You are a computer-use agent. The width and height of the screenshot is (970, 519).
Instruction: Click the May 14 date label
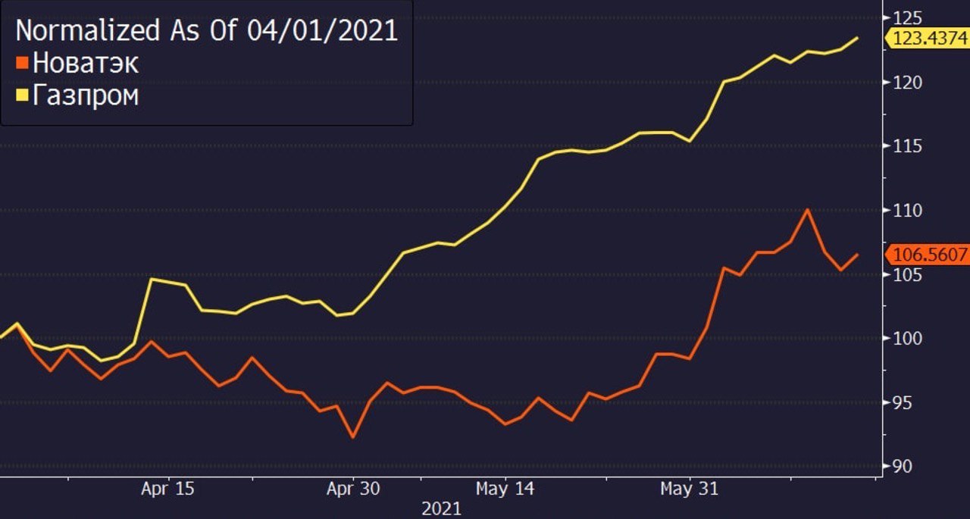tap(505, 489)
